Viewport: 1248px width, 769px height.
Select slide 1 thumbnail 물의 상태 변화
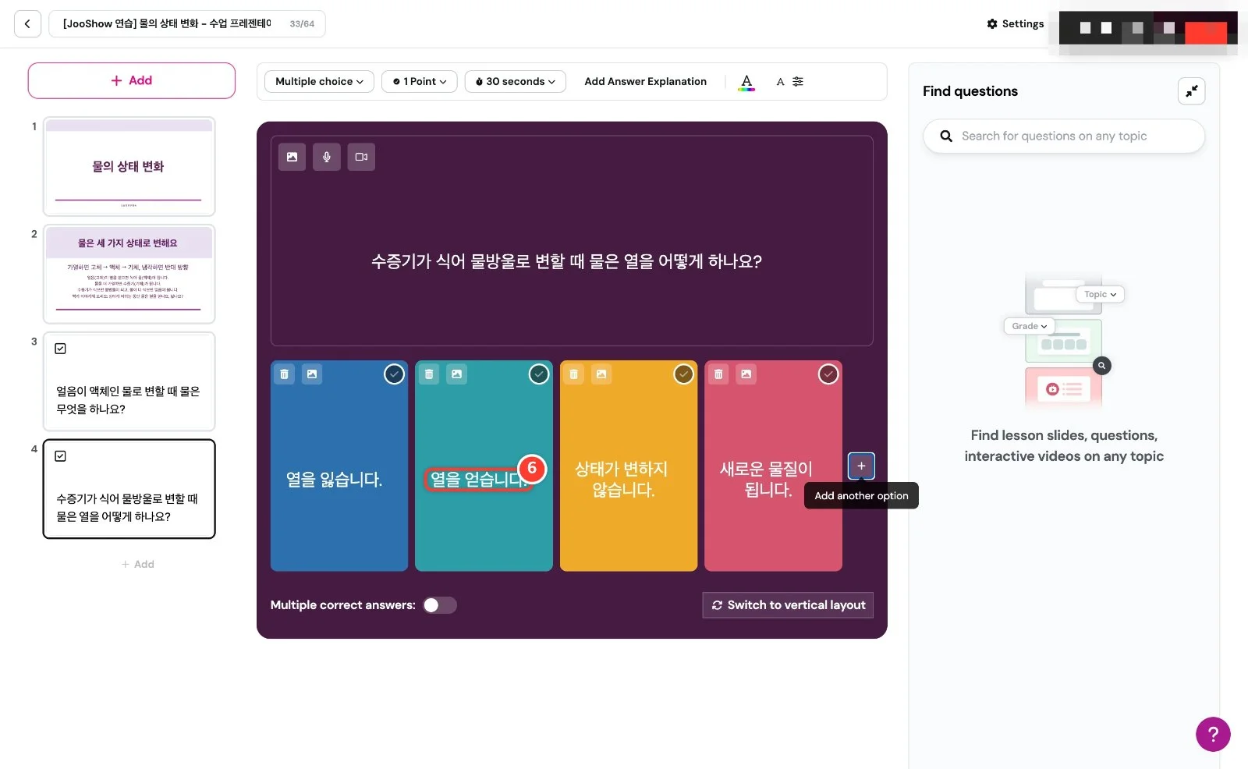[129, 167]
